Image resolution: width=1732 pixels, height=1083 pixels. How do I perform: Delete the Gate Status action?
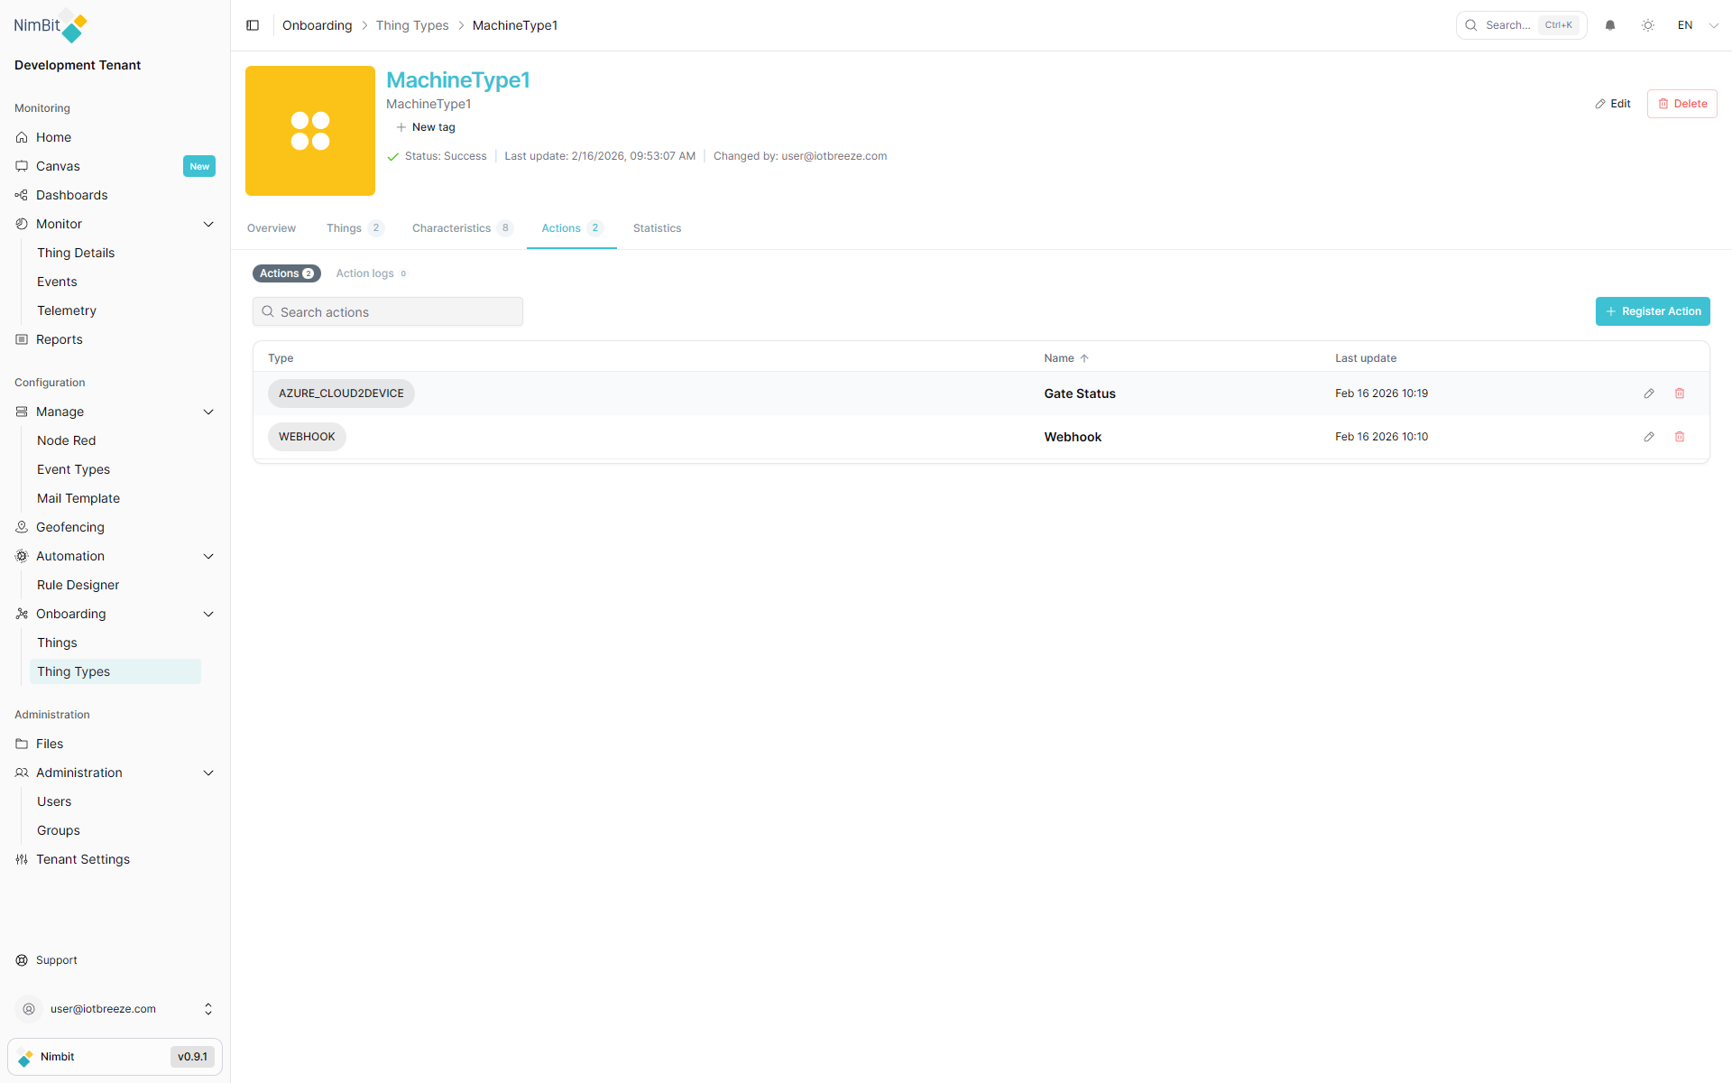(x=1680, y=393)
